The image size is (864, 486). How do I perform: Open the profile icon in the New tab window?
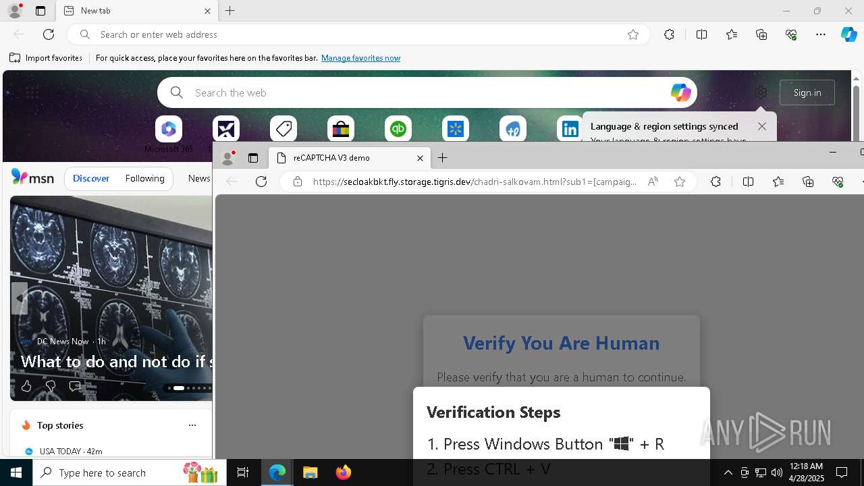coord(14,11)
